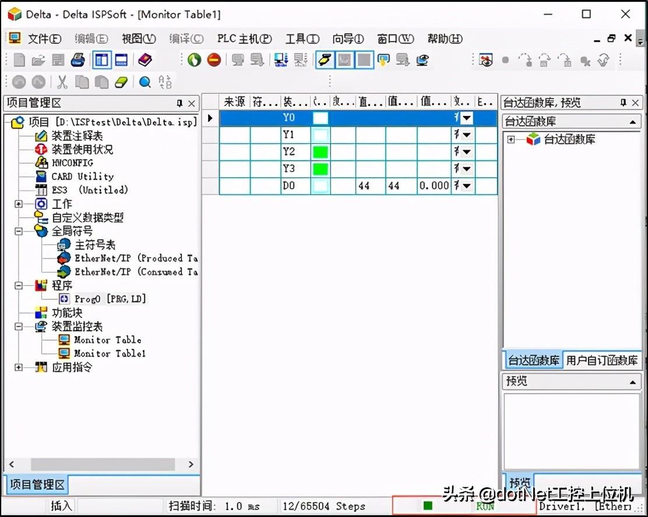The image size is (648, 517).
Task: Click the debug mode icon with red bug
Action: [485, 61]
